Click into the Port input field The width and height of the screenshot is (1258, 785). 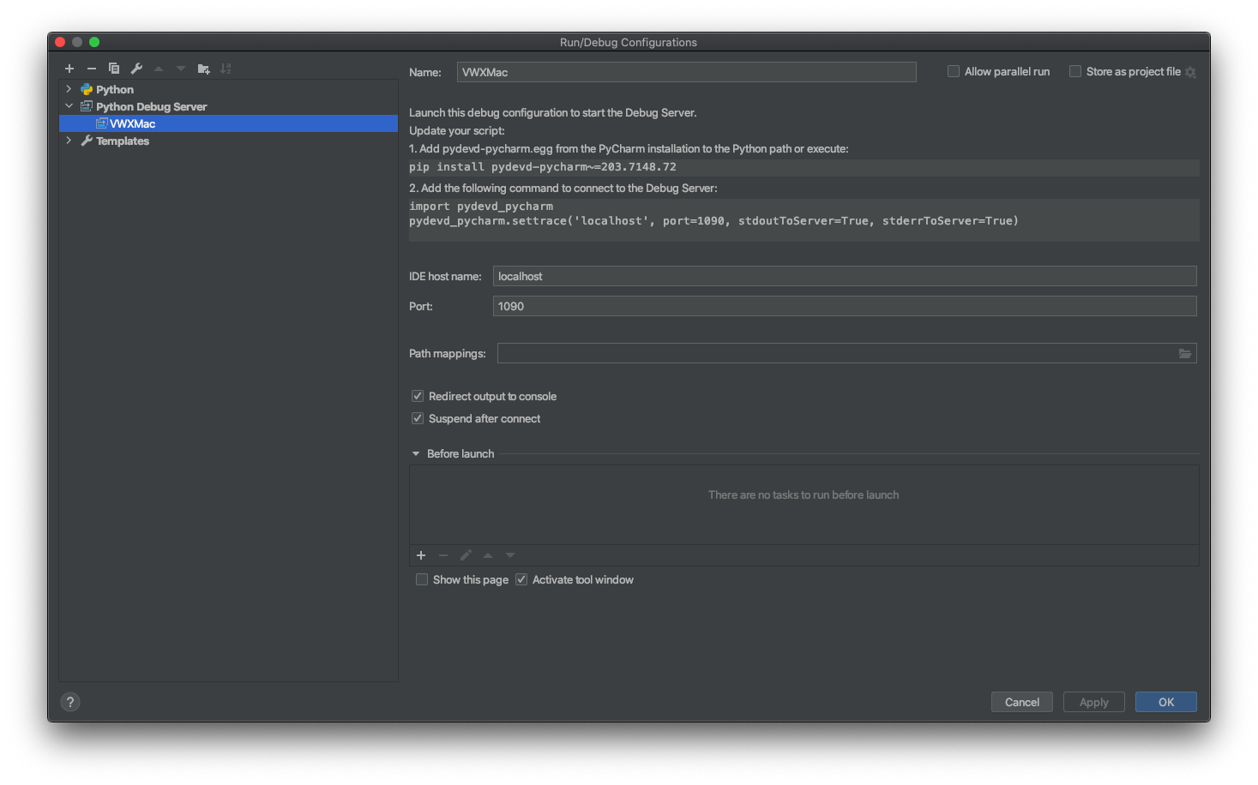[x=844, y=306]
